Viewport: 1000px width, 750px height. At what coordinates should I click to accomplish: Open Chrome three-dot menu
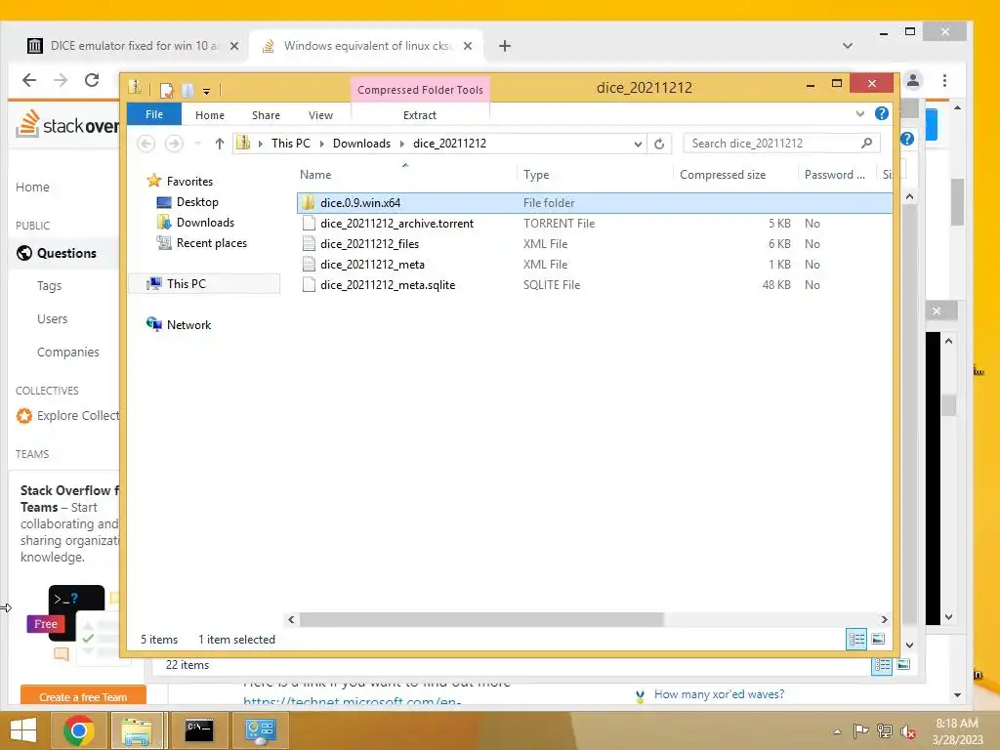click(x=944, y=80)
